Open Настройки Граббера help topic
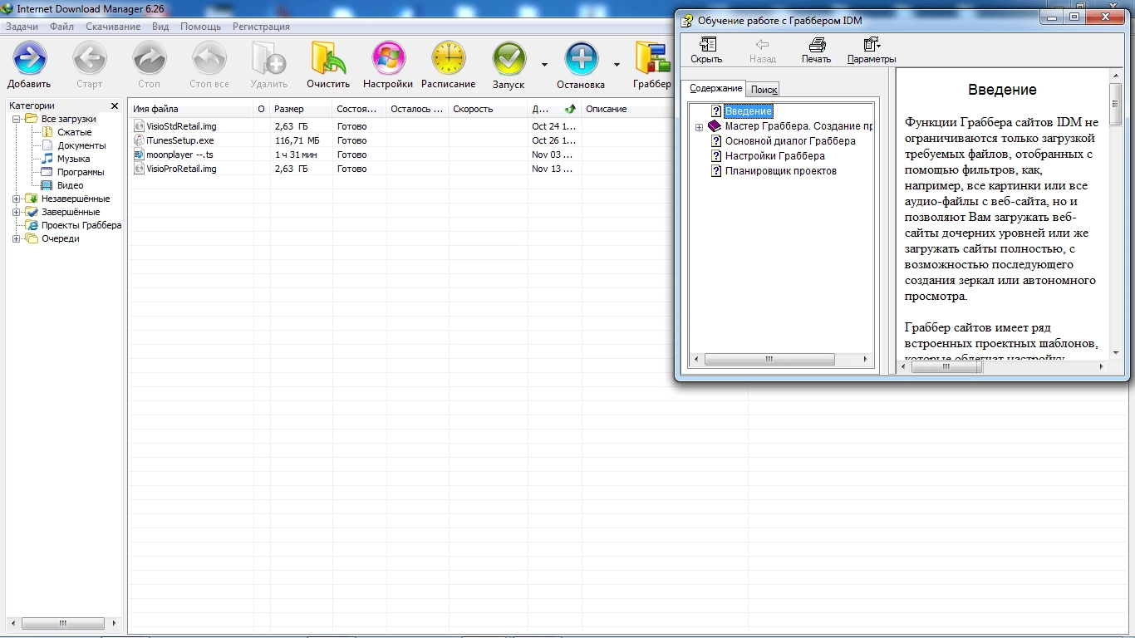The height and width of the screenshot is (638, 1135). (x=774, y=156)
